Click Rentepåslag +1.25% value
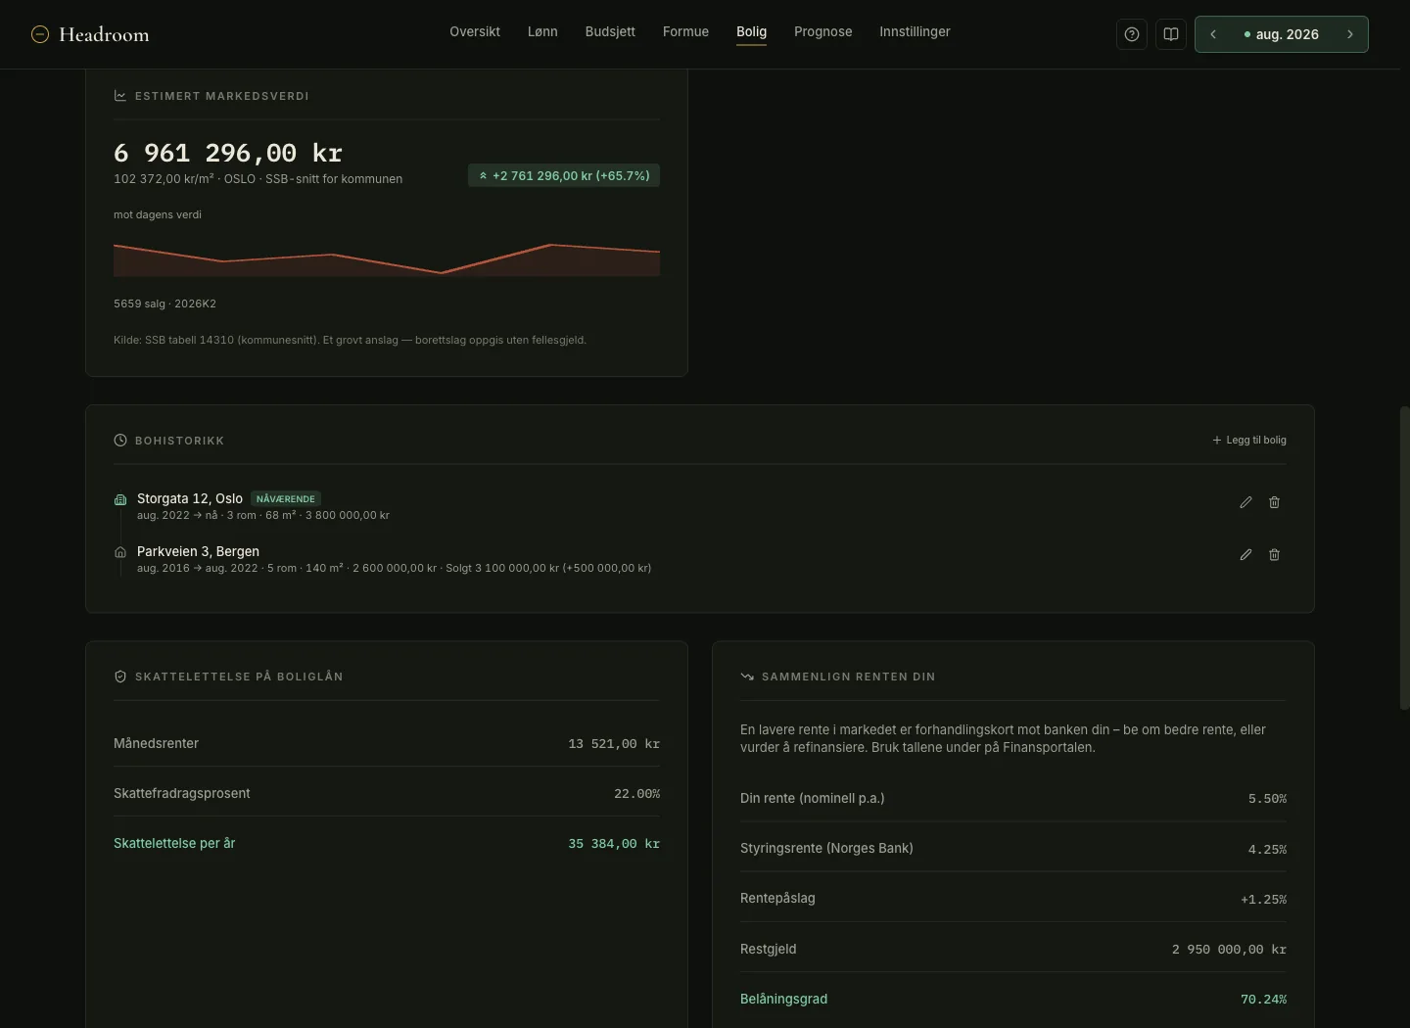This screenshot has height=1028, width=1410. pyautogui.click(x=1263, y=899)
